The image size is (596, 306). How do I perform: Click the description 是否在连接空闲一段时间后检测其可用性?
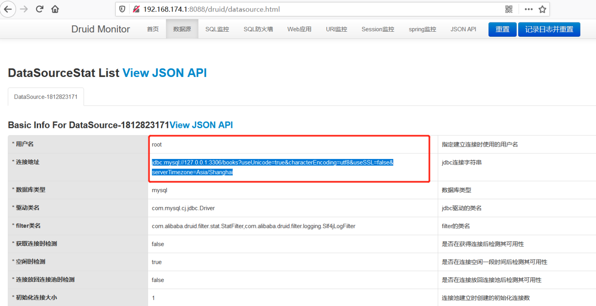[495, 262]
